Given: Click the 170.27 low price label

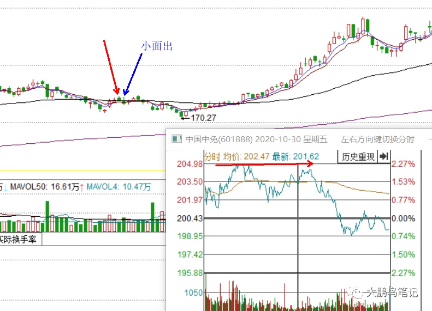Looking at the screenshot, I should [x=203, y=118].
